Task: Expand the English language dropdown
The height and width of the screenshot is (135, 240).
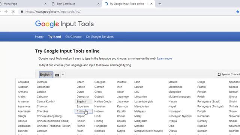Action: coord(46,75)
